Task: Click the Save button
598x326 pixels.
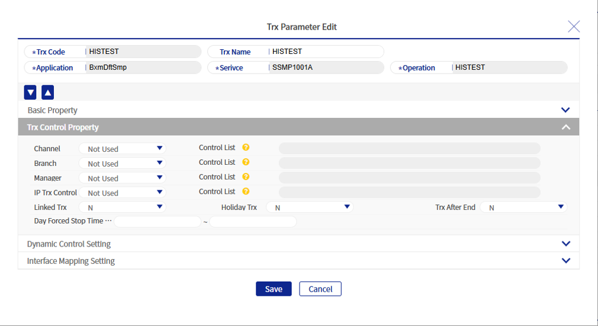Action: 274,289
